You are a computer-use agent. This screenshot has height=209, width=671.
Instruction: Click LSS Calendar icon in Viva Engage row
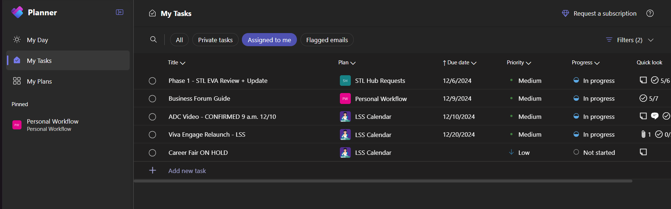click(x=345, y=134)
